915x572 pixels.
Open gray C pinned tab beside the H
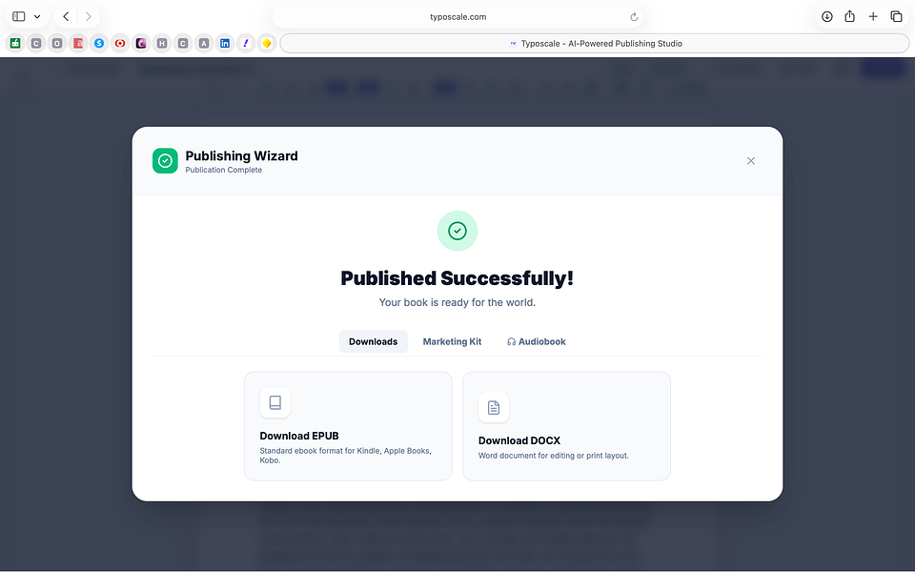[183, 43]
